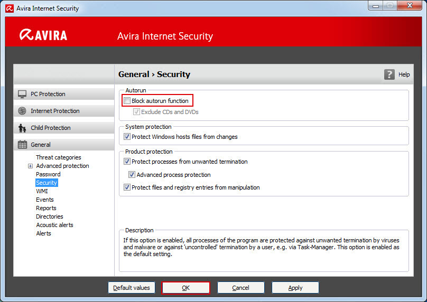427x302 pixels.
Task: Click the Avira umbrella logo in the red banner
Action: click(x=26, y=35)
